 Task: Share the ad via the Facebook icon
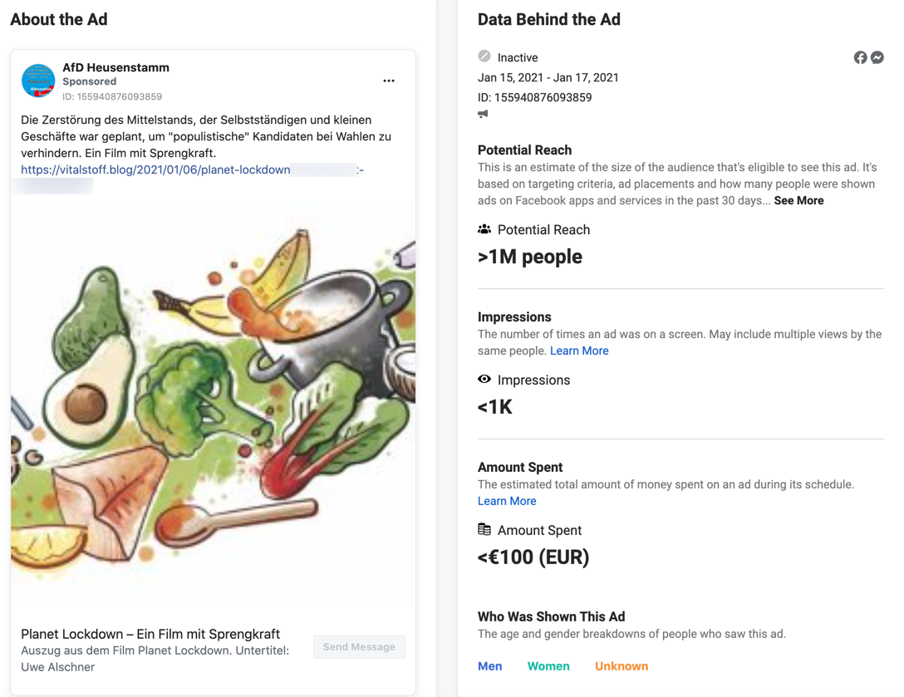860,57
